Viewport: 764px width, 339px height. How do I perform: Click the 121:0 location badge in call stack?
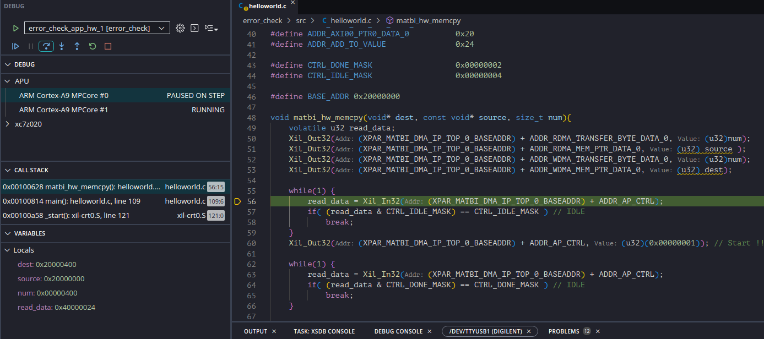pyautogui.click(x=215, y=215)
